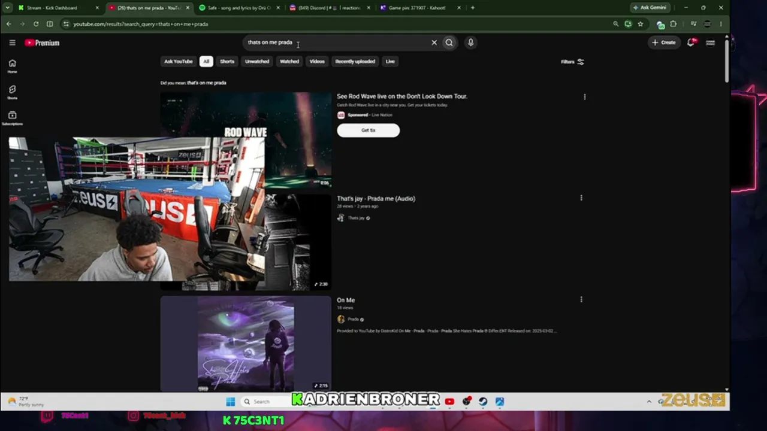The image size is (767, 431).
Task: Click the Create button
Action: point(664,43)
